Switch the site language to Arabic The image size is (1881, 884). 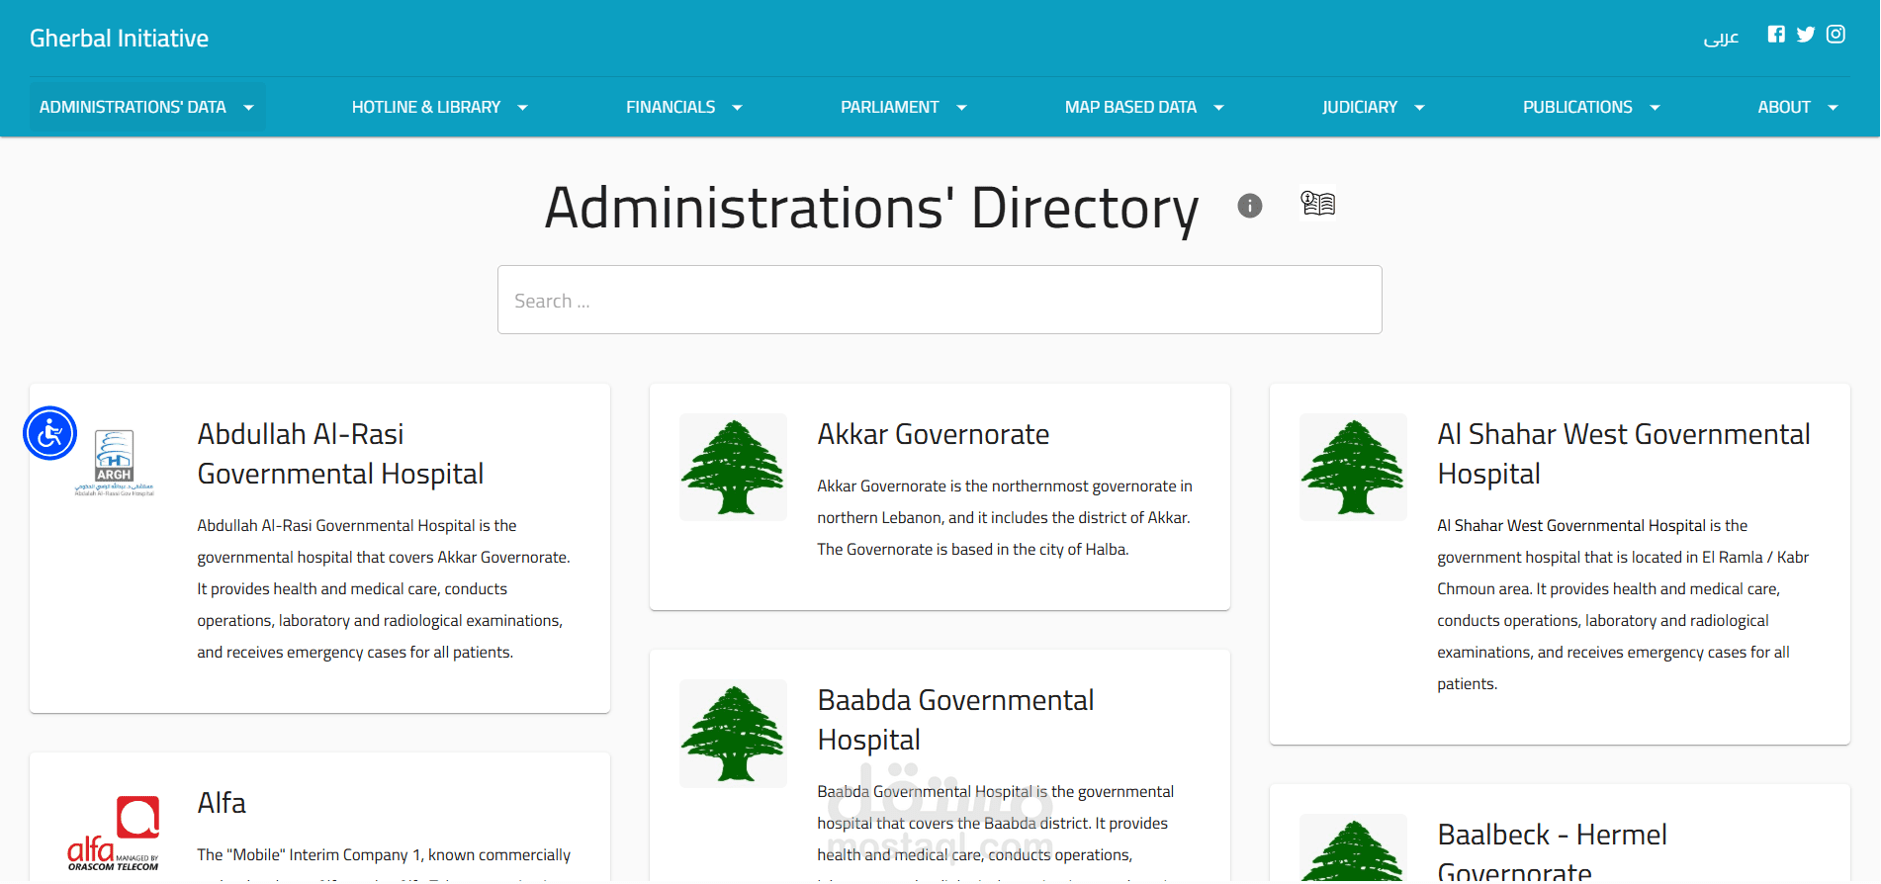(x=1721, y=38)
